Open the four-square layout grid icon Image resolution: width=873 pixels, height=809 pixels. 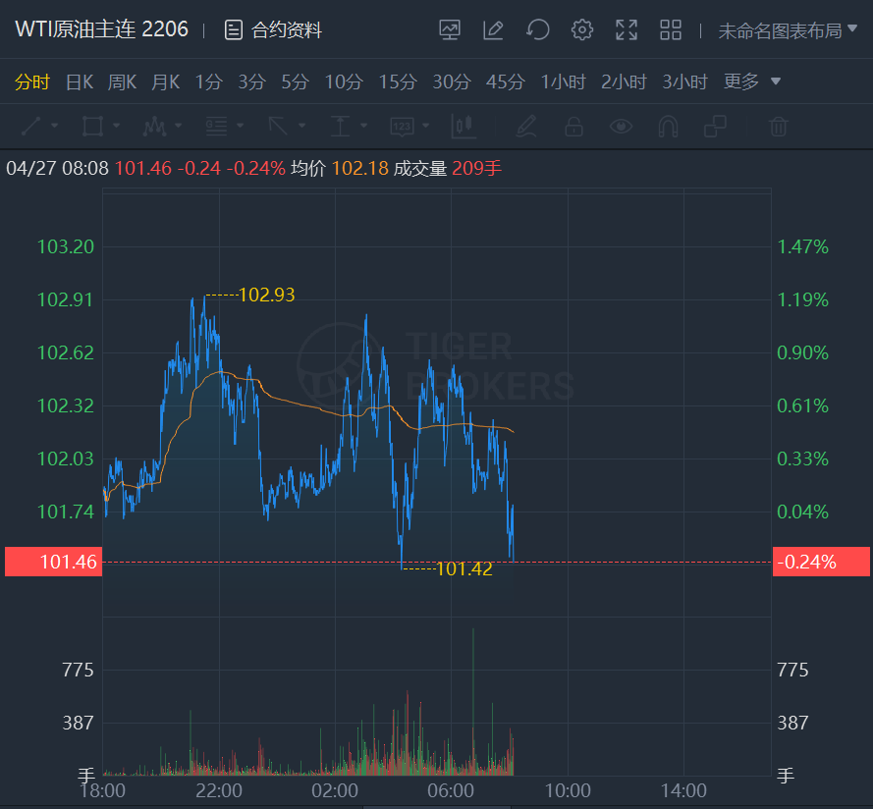pyautogui.click(x=671, y=30)
